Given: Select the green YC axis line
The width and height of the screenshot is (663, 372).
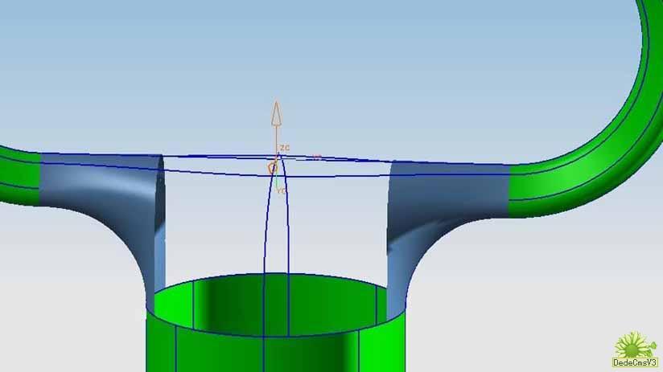Looking at the screenshot, I should 277,182.
